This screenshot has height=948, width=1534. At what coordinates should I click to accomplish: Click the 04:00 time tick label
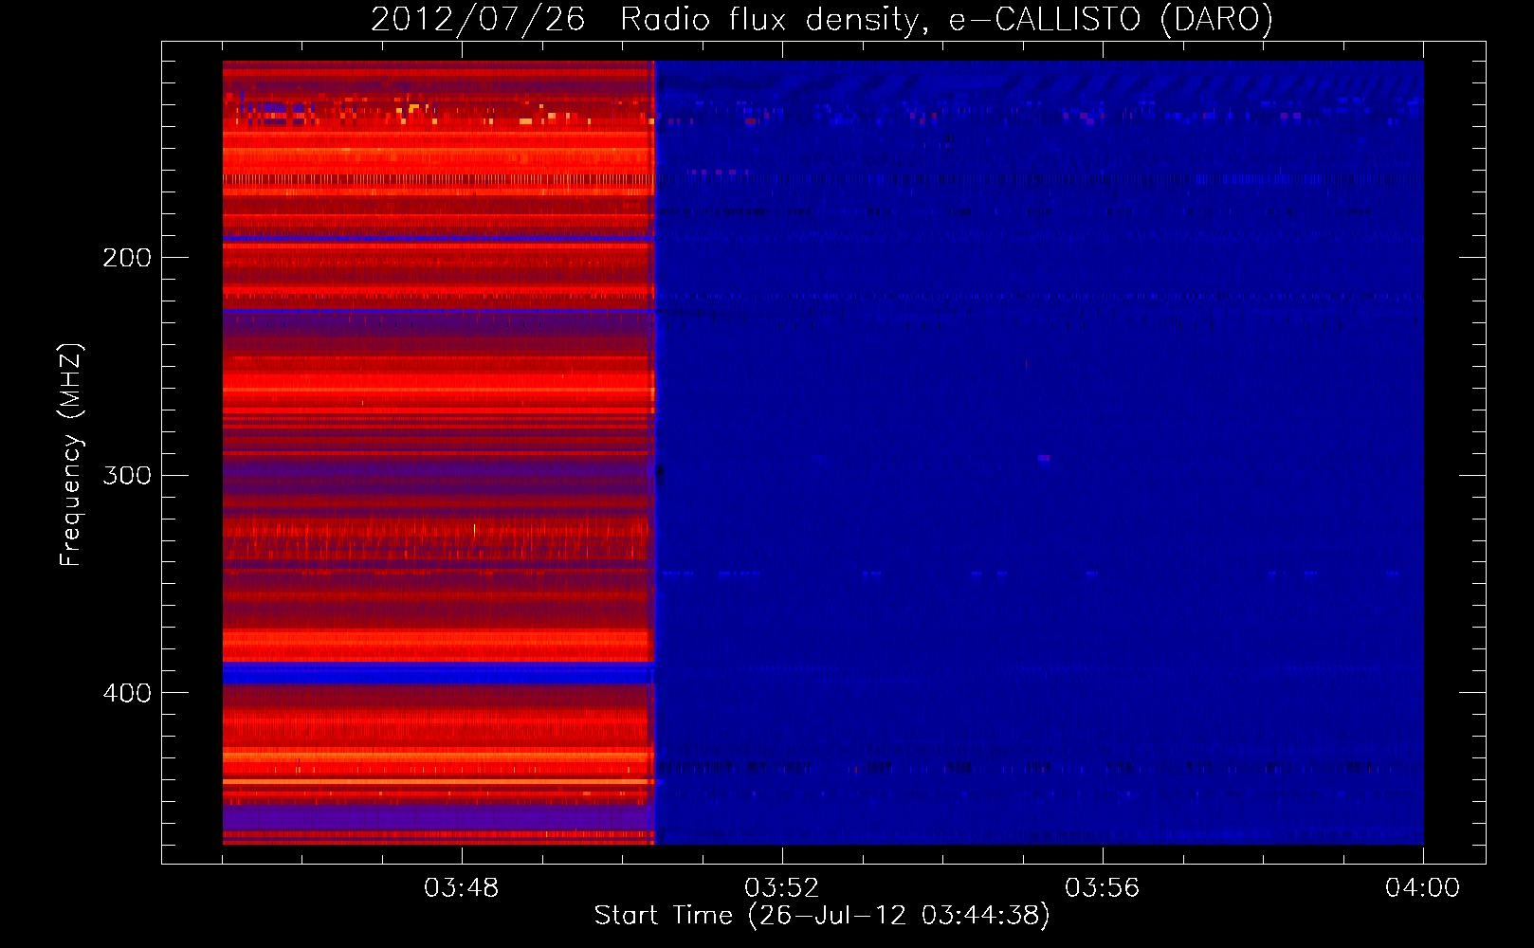tap(1422, 888)
